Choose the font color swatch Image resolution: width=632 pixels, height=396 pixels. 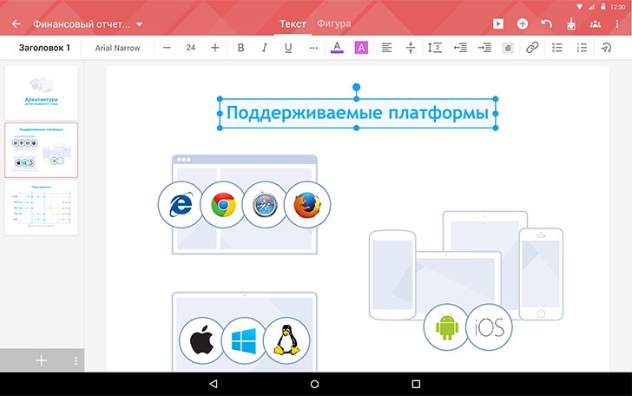337,48
